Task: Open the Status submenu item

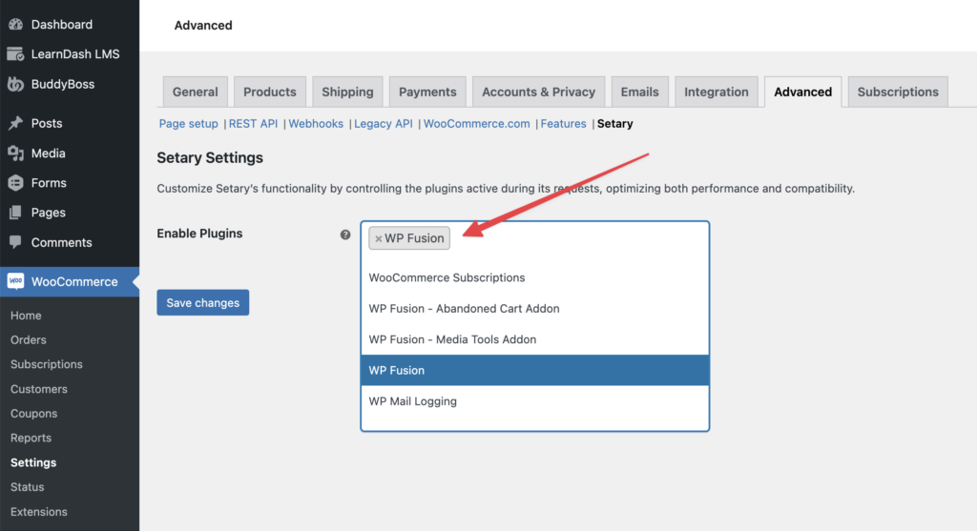Action: 27,487
